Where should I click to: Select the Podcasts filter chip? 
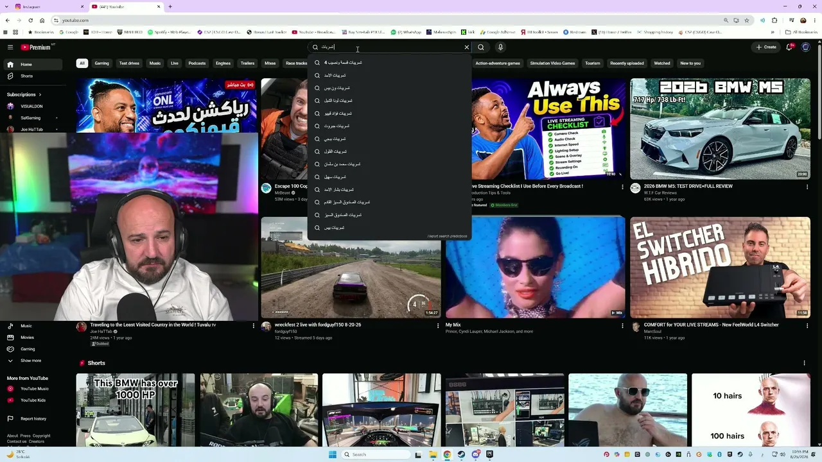(x=197, y=63)
